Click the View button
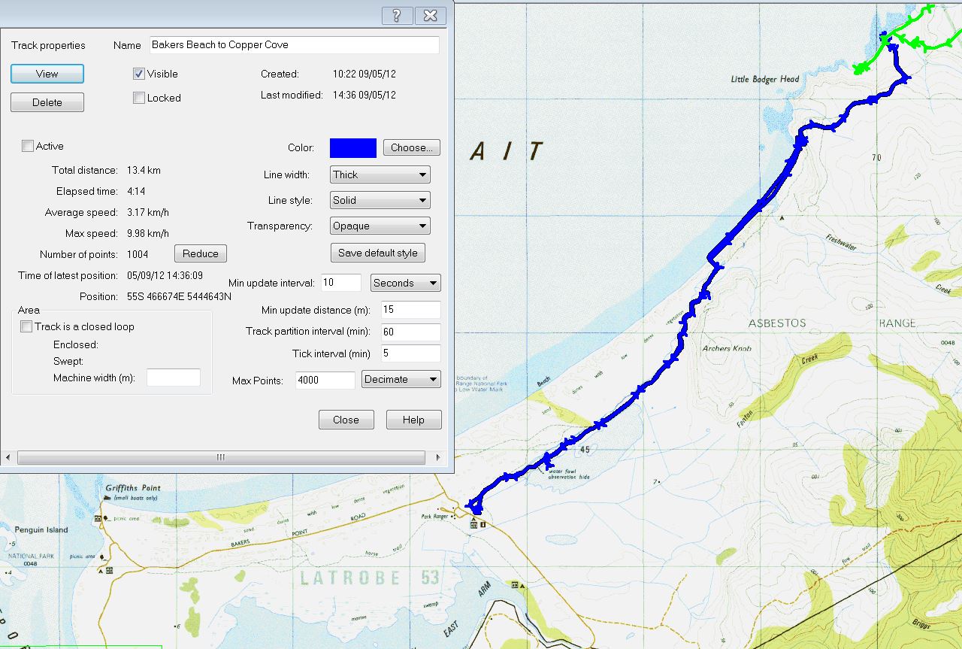Screen dimensions: 962x649 (47, 74)
